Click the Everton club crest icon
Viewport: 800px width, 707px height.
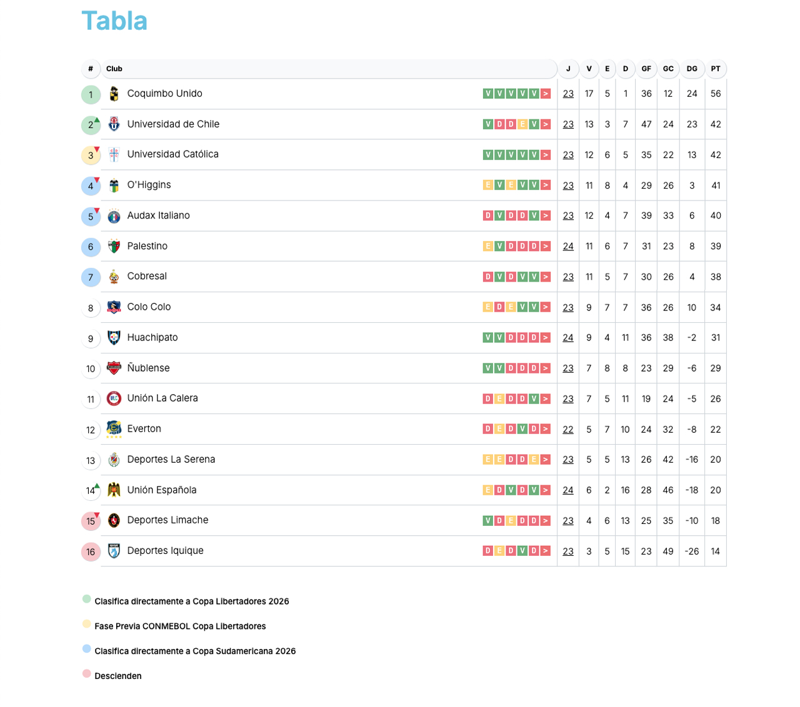point(114,429)
